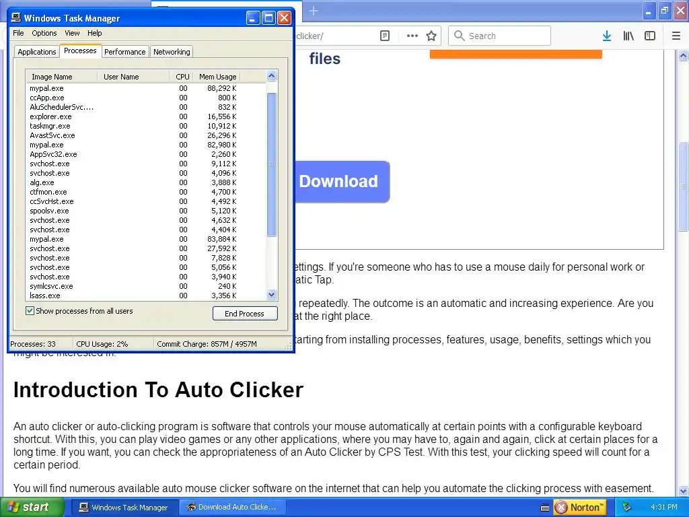689x517 pixels.
Task: Click the browser address bar URL text
Action: [310, 36]
